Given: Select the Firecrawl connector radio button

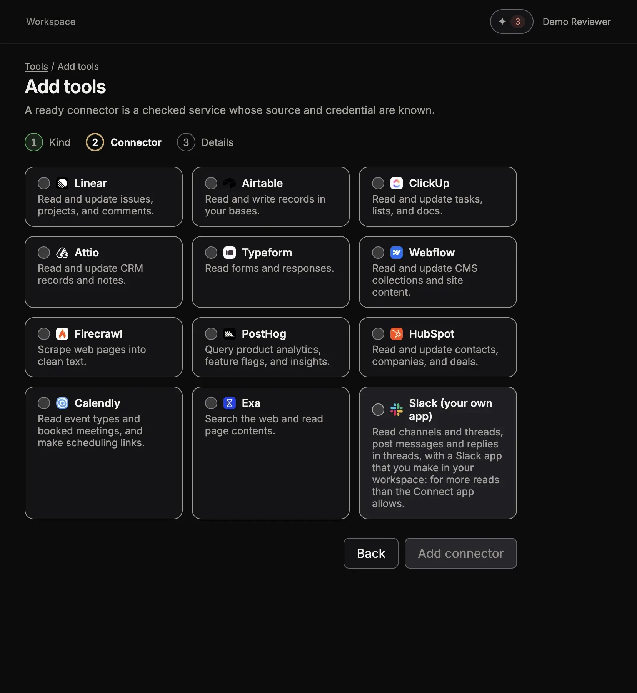Looking at the screenshot, I should (x=44, y=334).
